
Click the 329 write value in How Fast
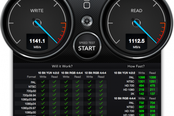142,111
